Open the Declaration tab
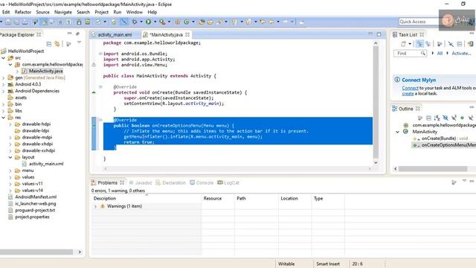Image resolution: width=476 pixels, height=268 pixels. [x=170, y=182]
